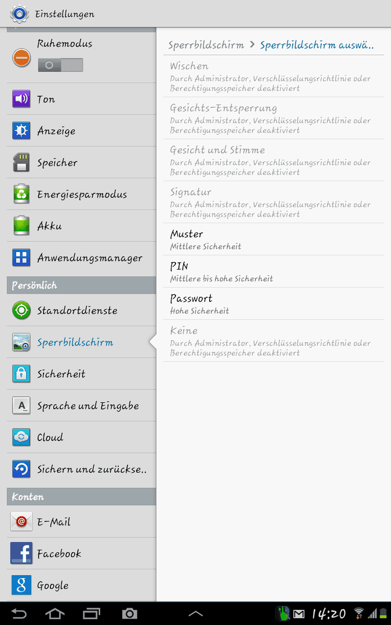This screenshot has width=391, height=625.
Task: Tap the Android back navigation button
Action: (x=19, y=614)
